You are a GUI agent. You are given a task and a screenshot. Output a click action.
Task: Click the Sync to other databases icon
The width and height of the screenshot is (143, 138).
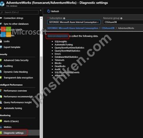[1, 24]
